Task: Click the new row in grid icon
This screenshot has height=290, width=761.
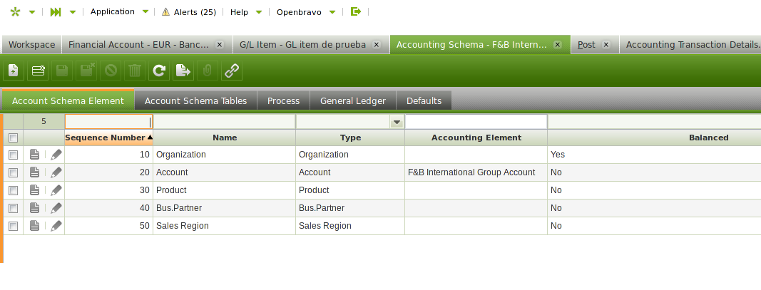Action: [39, 71]
